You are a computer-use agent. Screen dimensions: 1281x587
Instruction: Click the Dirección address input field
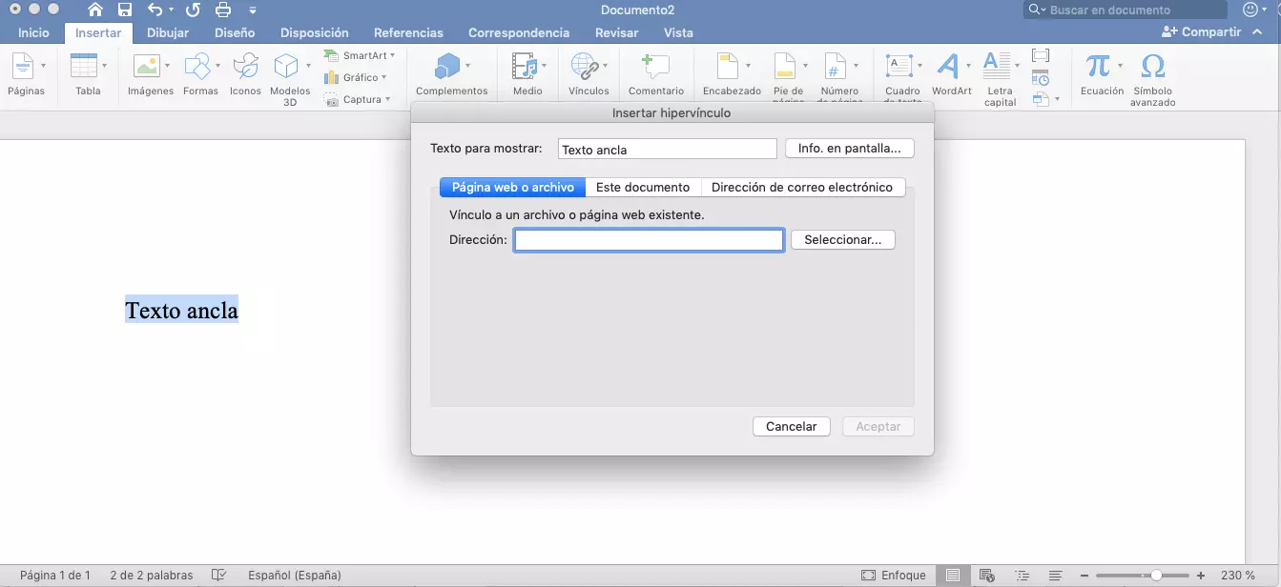click(x=649, y=240)
